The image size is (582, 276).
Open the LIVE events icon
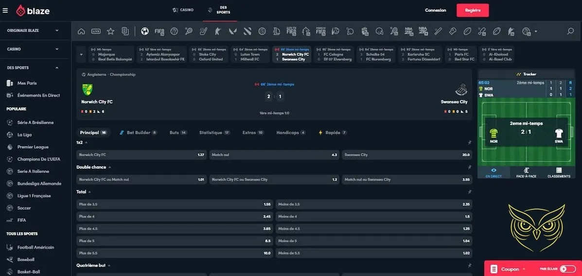click(96, 32)
